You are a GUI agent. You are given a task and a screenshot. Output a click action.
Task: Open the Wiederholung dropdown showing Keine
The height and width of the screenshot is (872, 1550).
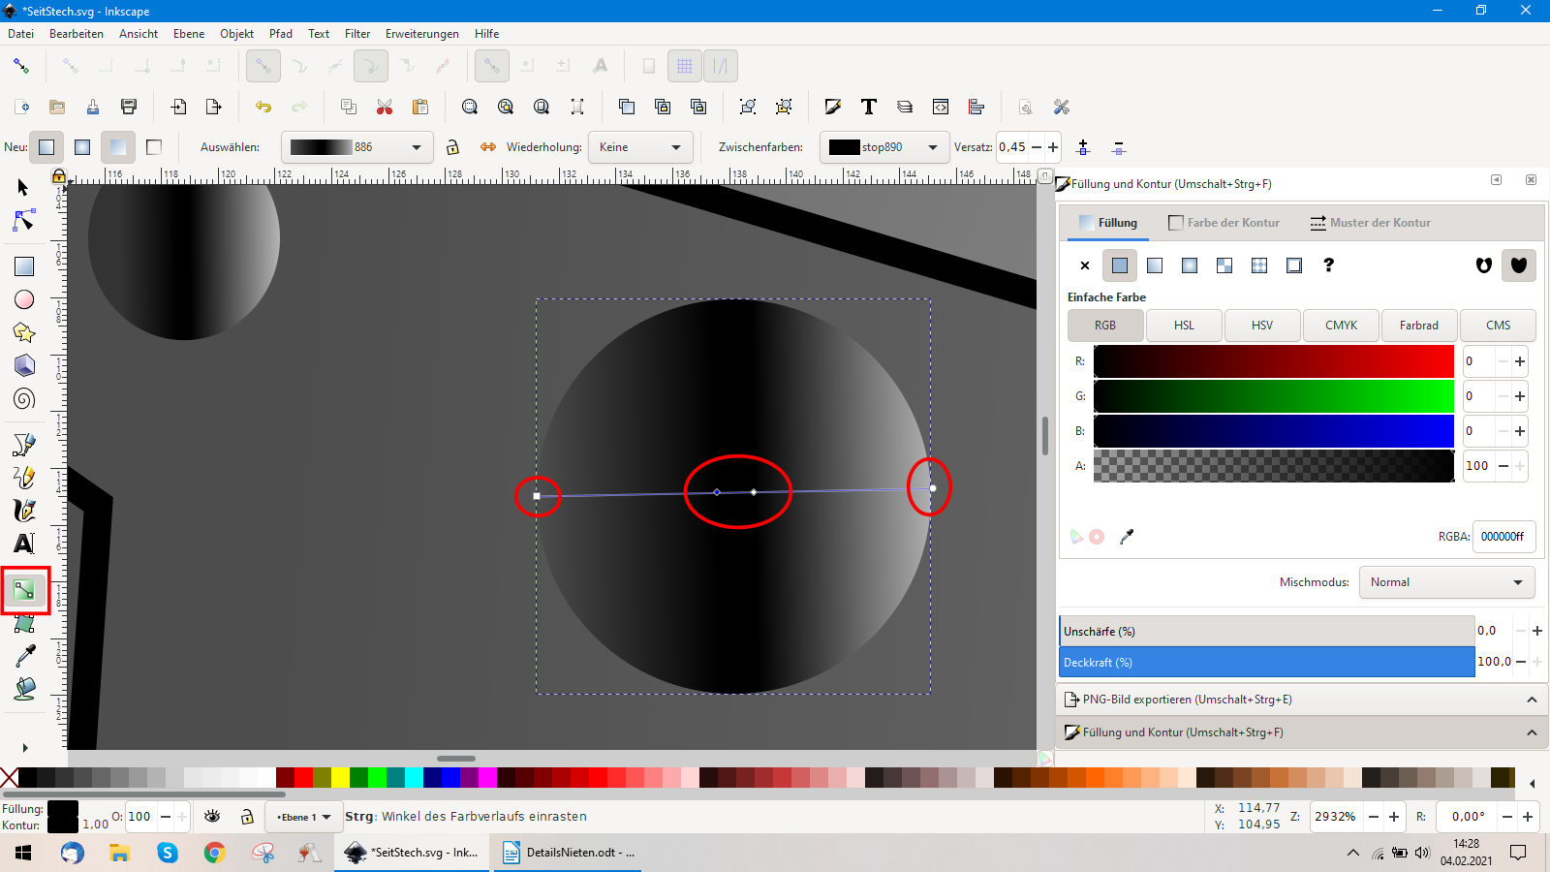point(640,147)
